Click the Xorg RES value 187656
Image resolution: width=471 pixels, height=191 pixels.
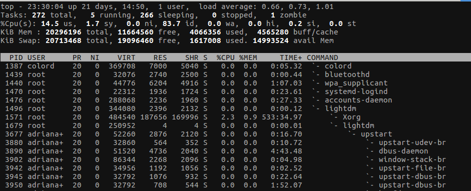(153, 117)
